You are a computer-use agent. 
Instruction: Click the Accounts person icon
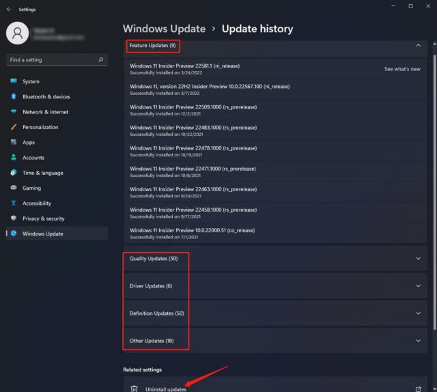click(14, 158)
